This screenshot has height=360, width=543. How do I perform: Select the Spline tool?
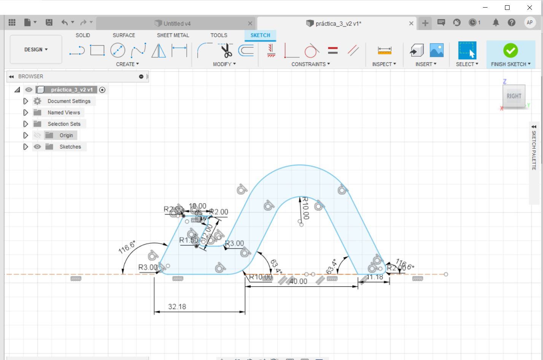tap(138, 50)
